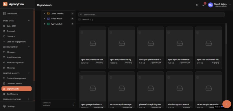Click the Digital Assets folder icon in sidebar

[x=4, y=89]
